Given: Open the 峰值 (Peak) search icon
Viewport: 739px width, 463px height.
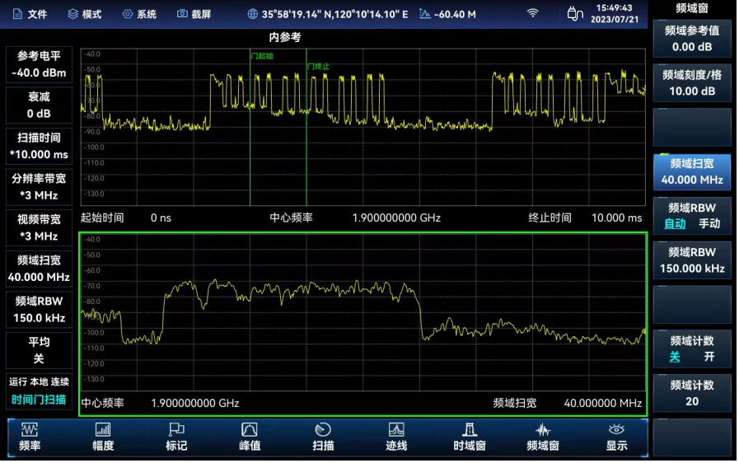Looking at the screenshot, I should pos(250,437).
